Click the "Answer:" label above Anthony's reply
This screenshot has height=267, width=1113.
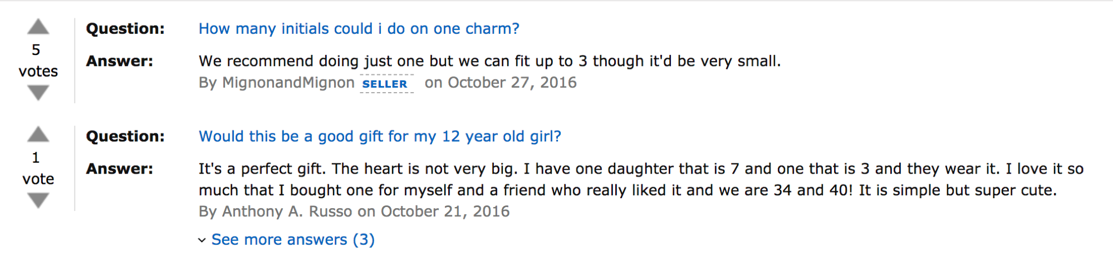click(x=119, y=169)
